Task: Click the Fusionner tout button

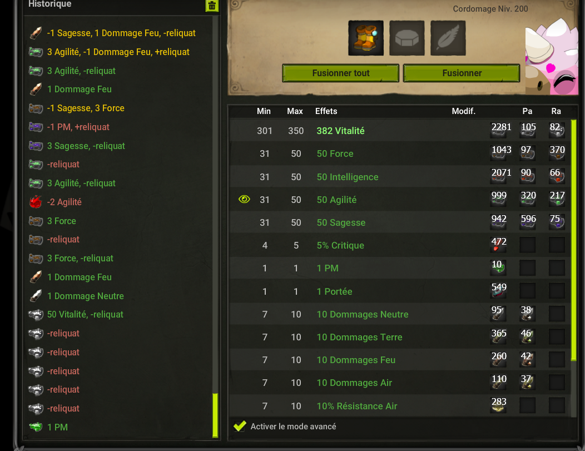Action: pyautogui.click(x=341, y=73)
